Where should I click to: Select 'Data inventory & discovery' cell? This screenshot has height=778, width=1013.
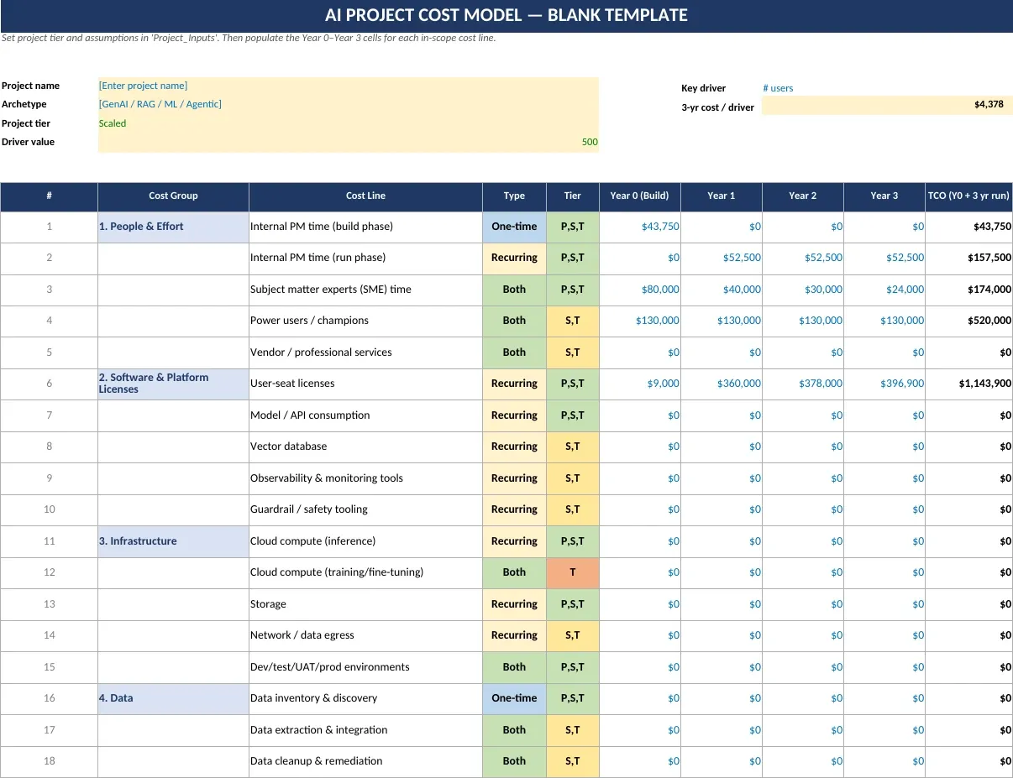[x=365, y=698]
